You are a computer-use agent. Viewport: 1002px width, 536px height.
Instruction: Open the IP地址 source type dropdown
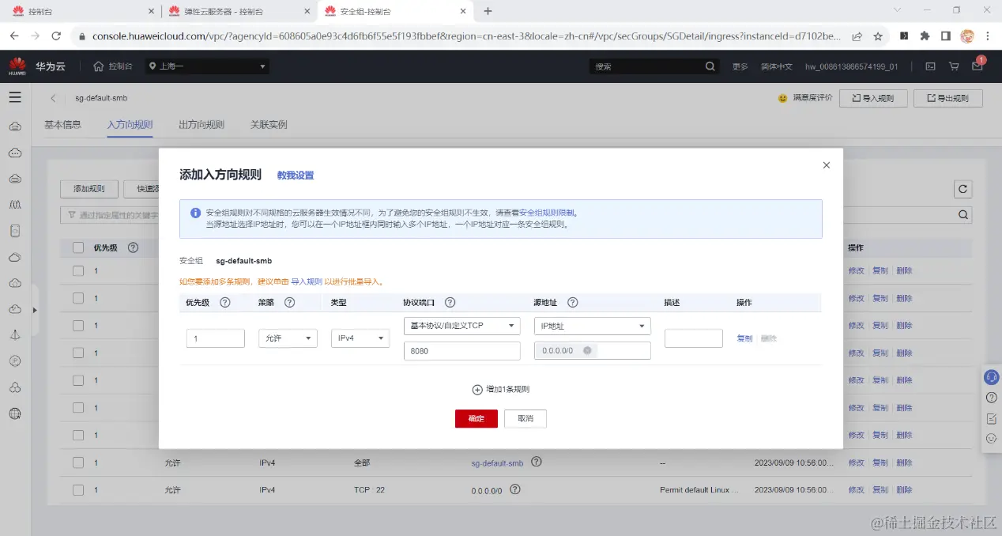tap(592, 326)
